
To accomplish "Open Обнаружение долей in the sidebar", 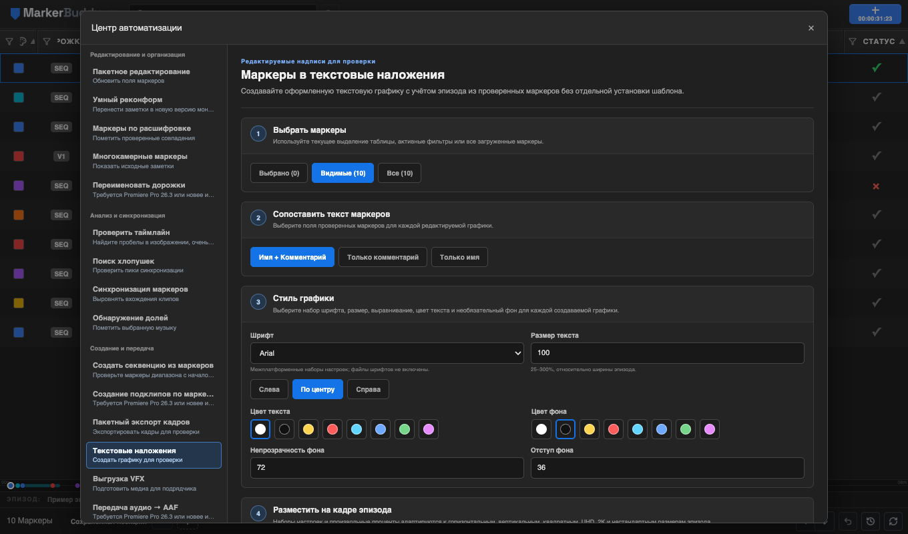I will click(x=154, y=322).
